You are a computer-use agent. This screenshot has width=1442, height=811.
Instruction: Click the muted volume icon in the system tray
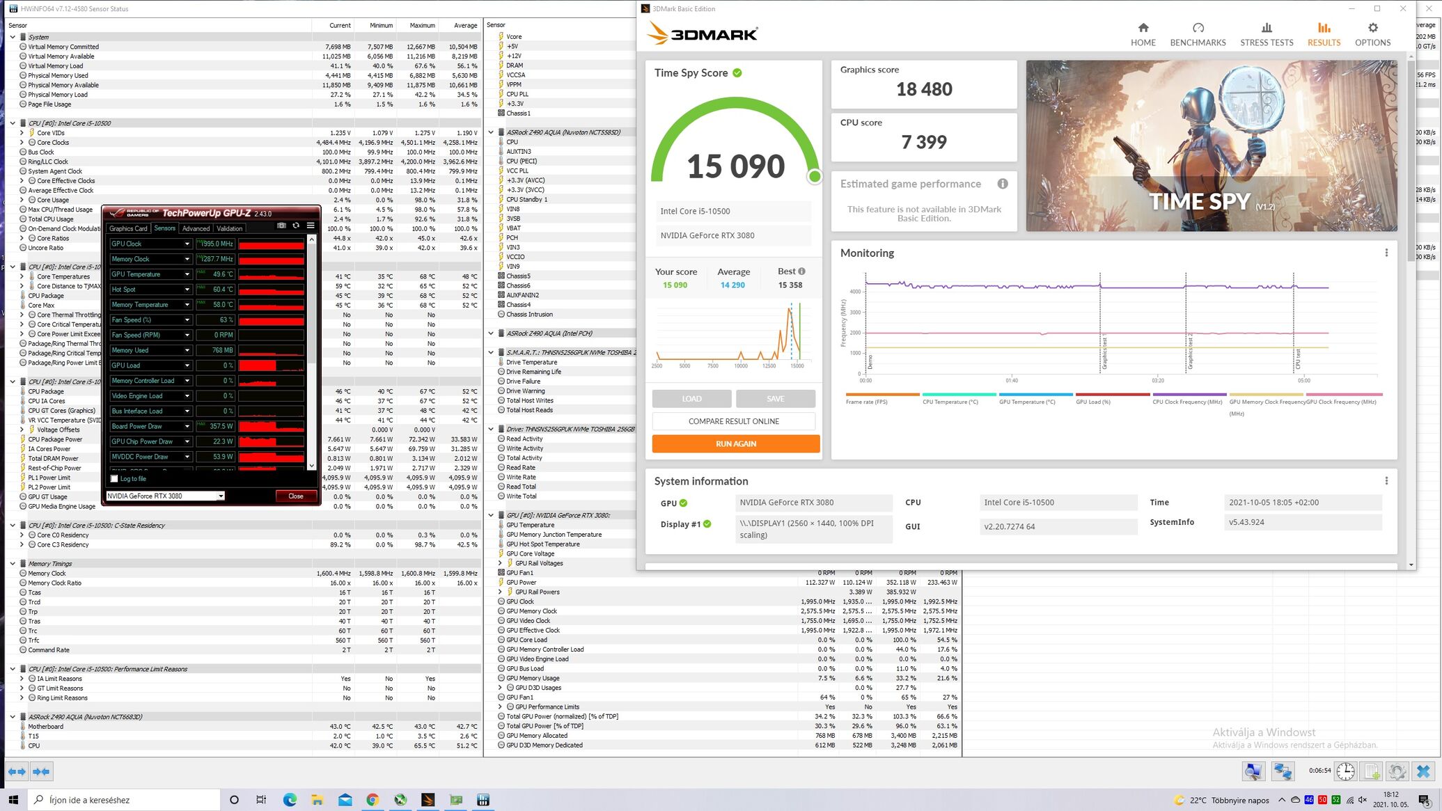point(1363,800)
